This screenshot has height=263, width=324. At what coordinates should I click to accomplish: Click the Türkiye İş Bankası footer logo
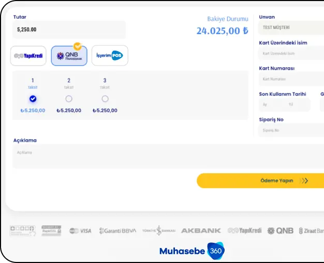(159, 230)
